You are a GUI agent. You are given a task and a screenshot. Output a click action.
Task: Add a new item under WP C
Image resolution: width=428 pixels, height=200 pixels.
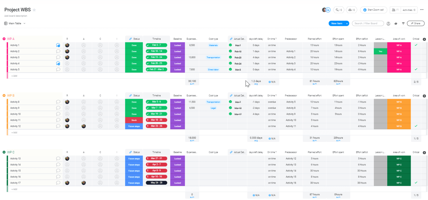[x=14, y=189]
